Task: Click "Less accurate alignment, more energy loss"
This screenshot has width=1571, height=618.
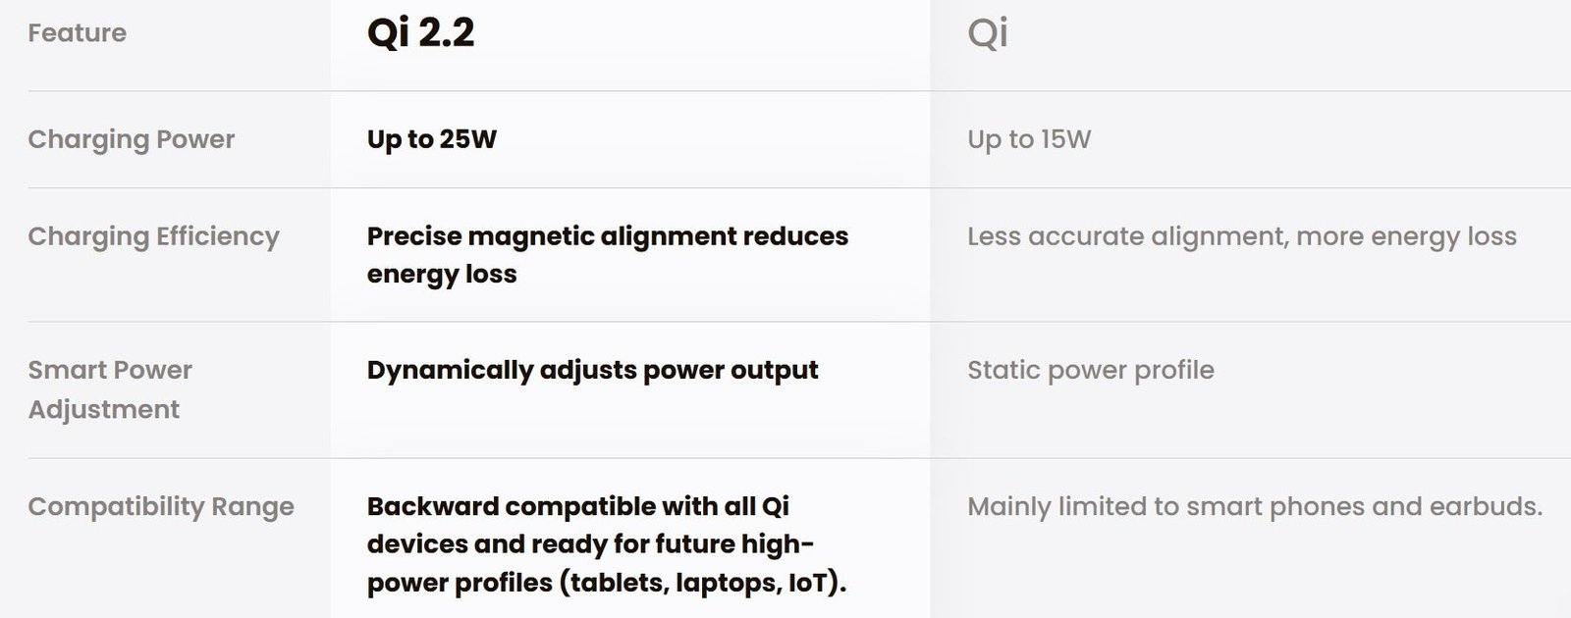Action: (1241, 236)
